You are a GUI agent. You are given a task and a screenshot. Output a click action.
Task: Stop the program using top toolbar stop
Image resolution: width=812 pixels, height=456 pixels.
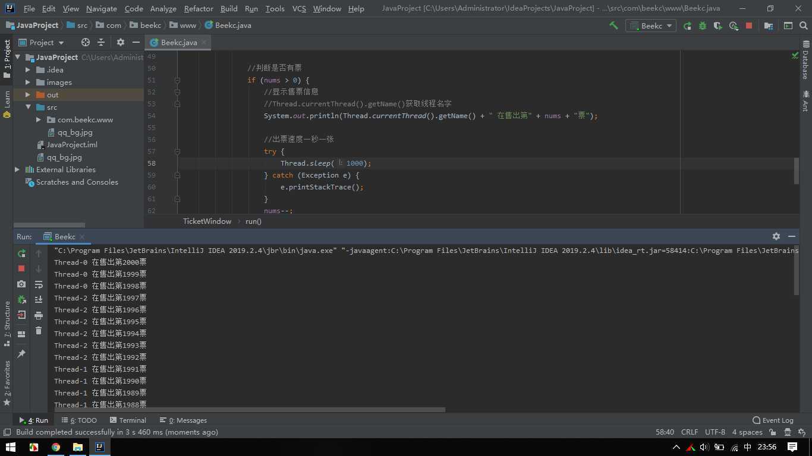pos(749,26)
